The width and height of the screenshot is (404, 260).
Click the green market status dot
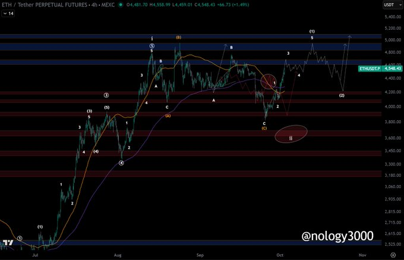[x=120, y=5]
